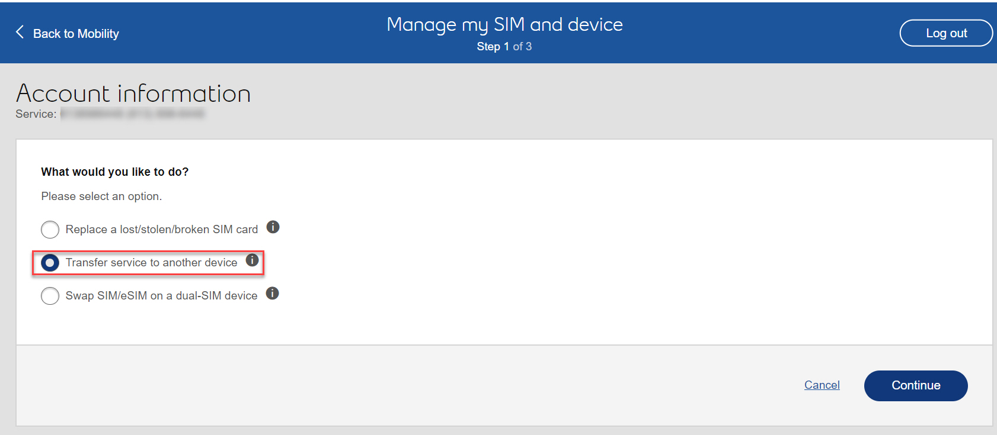Click 'Swap SIM/eSIM on a dual-SIM device' label text
Viewport: 997px width, 435px height.
click(161, 296)
